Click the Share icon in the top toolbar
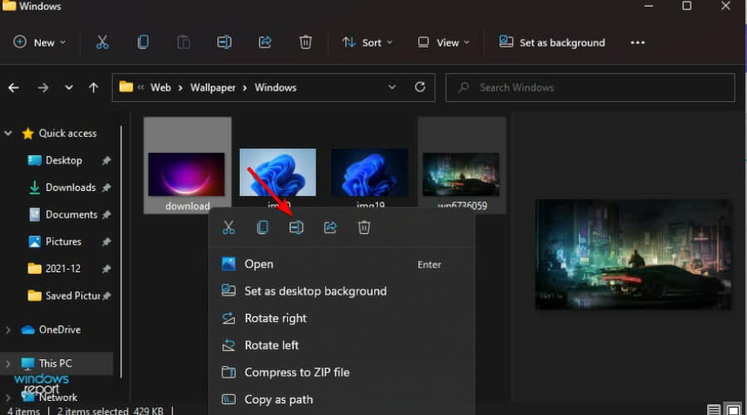Screen dimensions: 747x415 [x=266, y=42]
